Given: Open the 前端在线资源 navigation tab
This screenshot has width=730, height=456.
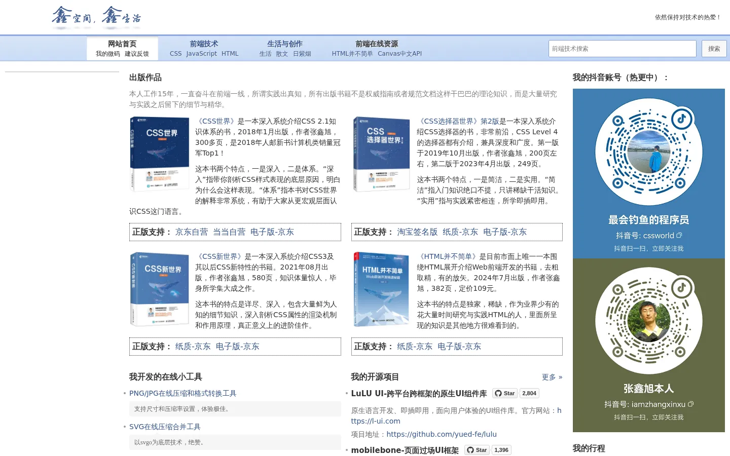Looking at the screenshot, I should tap(377, 44).
